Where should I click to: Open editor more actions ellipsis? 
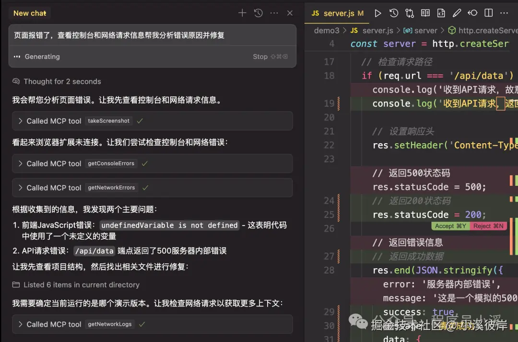(504, 13)
